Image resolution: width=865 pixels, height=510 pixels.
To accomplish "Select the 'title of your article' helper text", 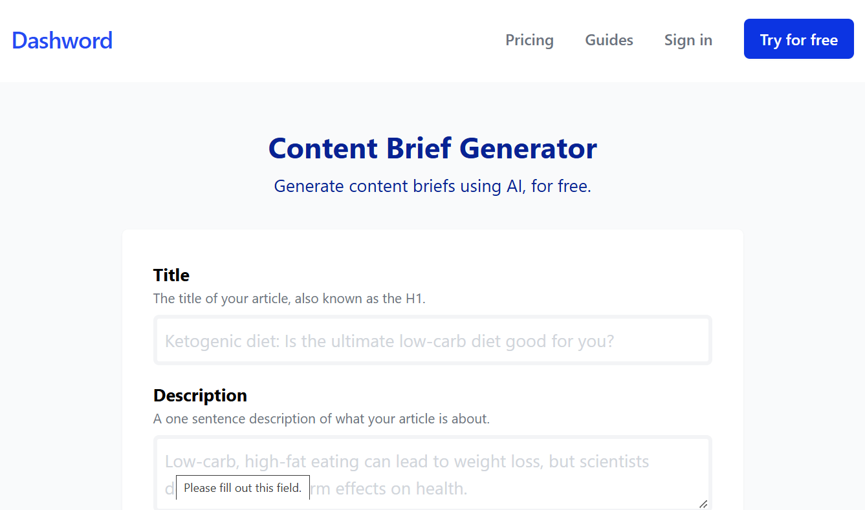I will point(289,298).
